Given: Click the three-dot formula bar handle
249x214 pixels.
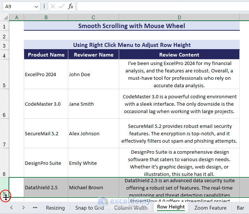Looking at the screenshot, I should 44,7.
